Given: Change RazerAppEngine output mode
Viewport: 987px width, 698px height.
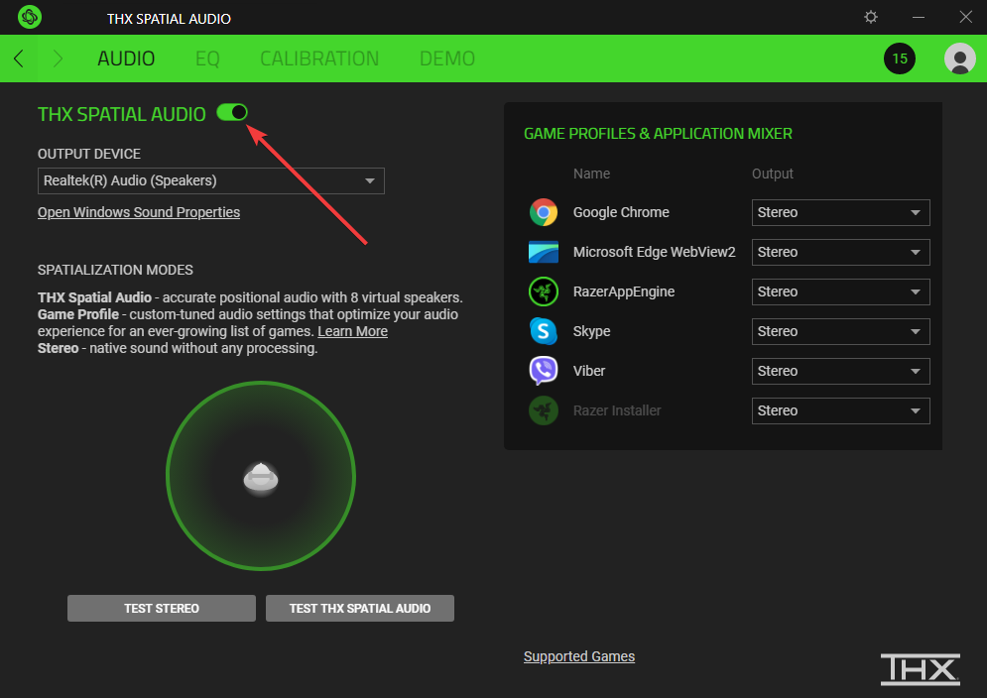Looking at the screenshot, I should tap(840, 292).
